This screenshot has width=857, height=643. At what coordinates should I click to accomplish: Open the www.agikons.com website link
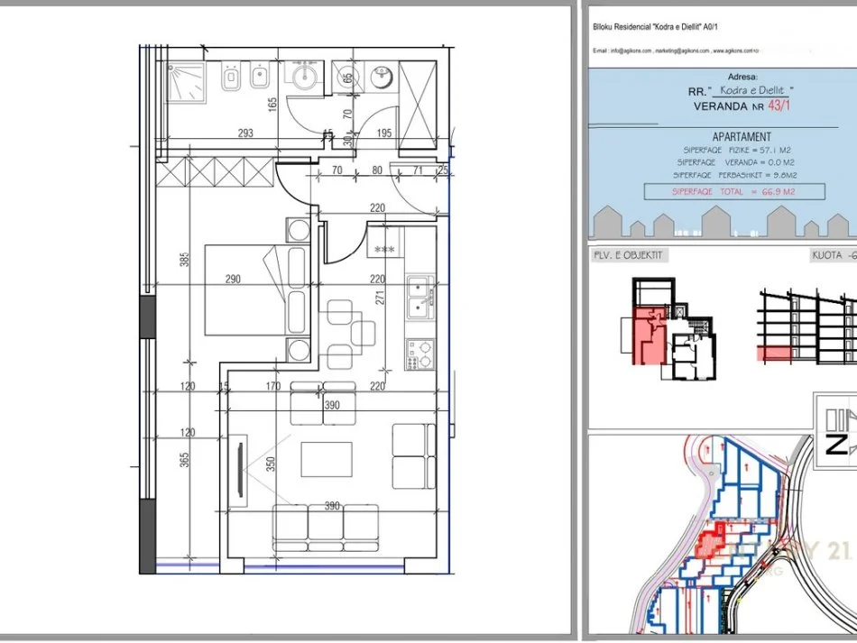(732, 51)
